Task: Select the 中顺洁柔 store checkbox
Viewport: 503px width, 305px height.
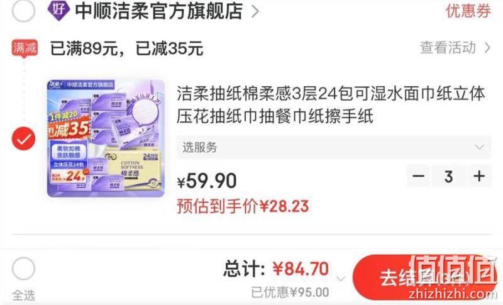Action: 23,11
